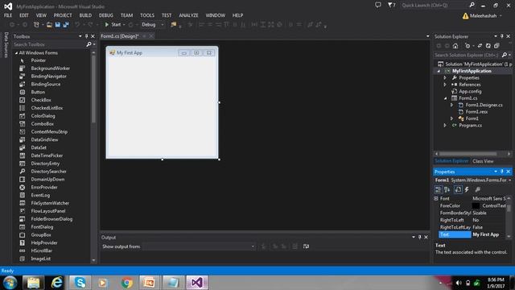Pin the Toolbox panel with auto-hide icon
The height and width of the screenshot is (290, 515).
[86, 36]
